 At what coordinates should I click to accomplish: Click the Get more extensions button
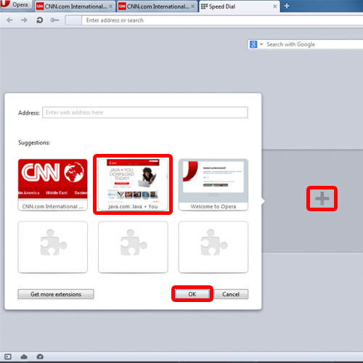click(x=56, y=294)
